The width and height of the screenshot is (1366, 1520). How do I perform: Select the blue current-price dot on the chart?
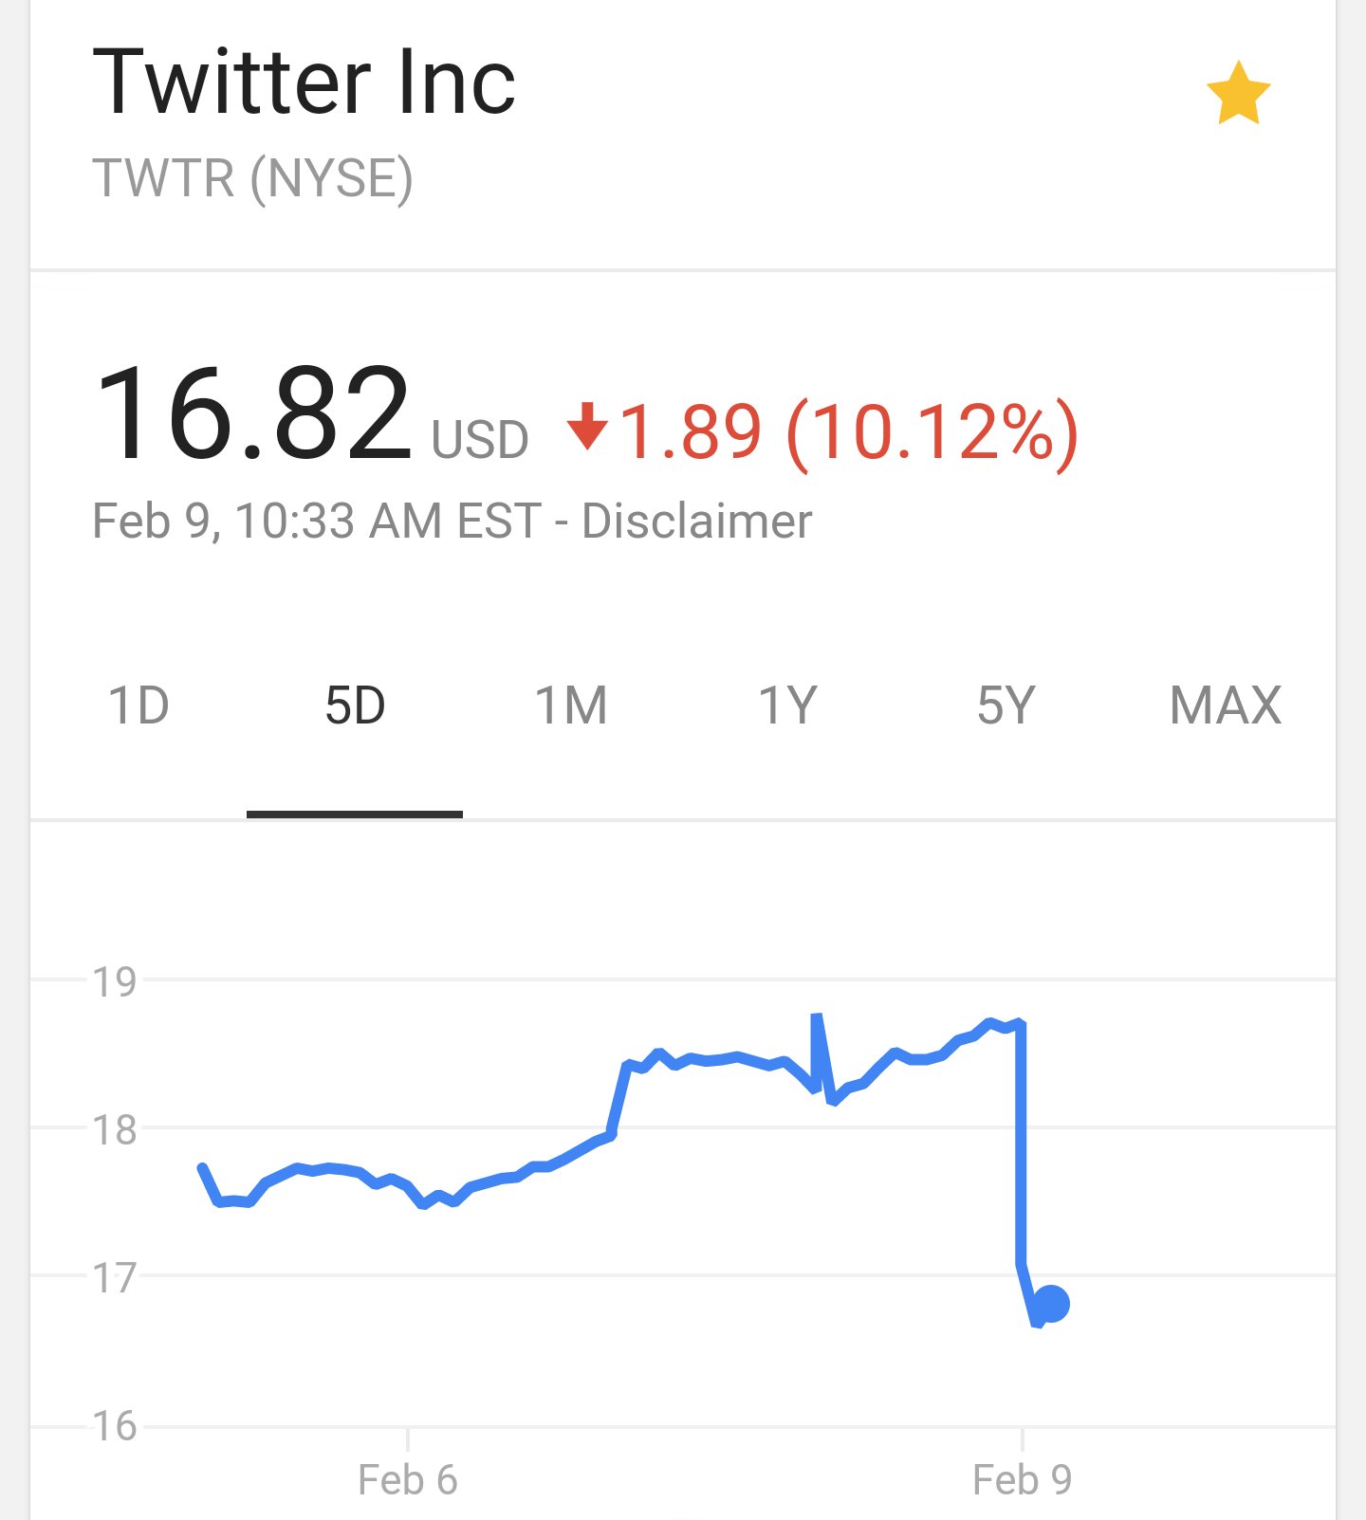[1050, 1304]
